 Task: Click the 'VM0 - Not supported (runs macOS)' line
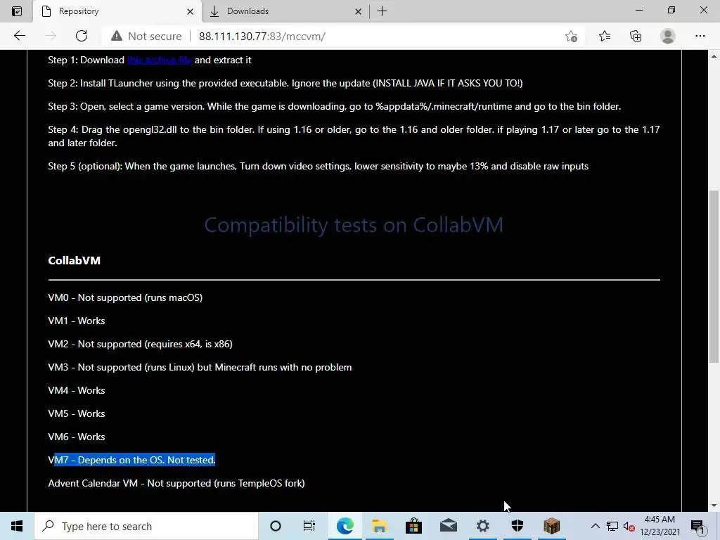tap(125, 297)
